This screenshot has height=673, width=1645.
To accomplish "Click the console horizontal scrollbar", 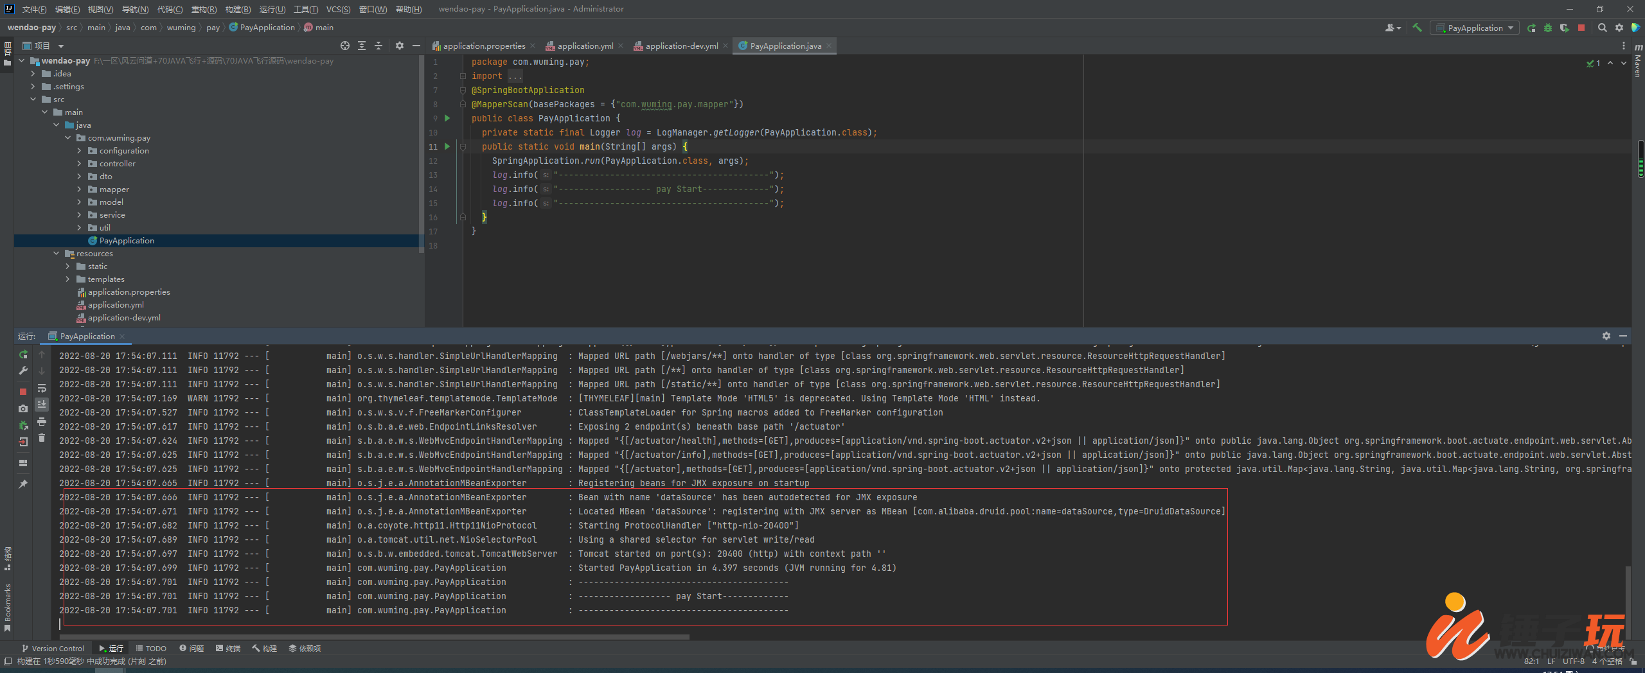I will click(376, 637).
